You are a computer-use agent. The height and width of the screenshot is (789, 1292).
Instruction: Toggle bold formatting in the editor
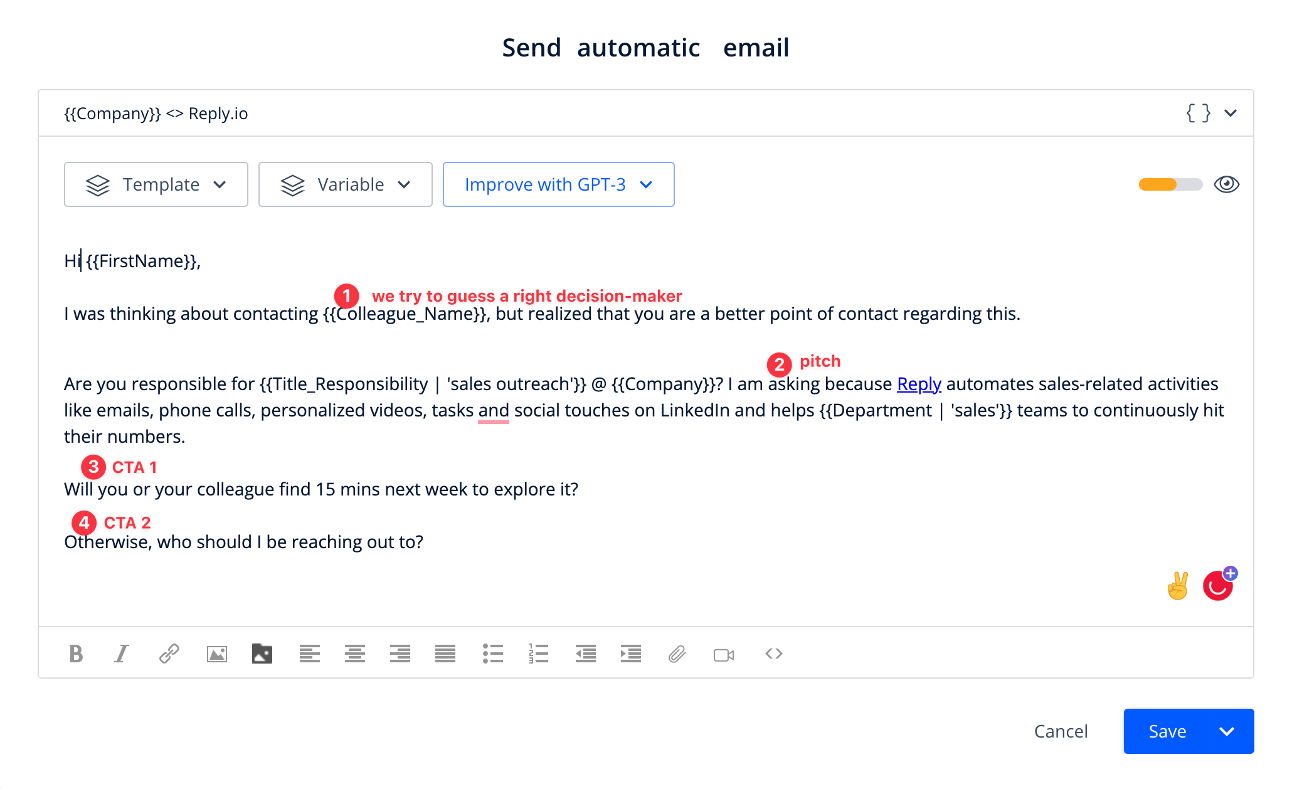tap(75, 654)
